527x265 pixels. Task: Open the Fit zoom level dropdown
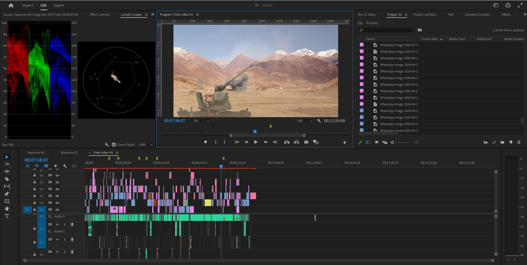point(202,121)
